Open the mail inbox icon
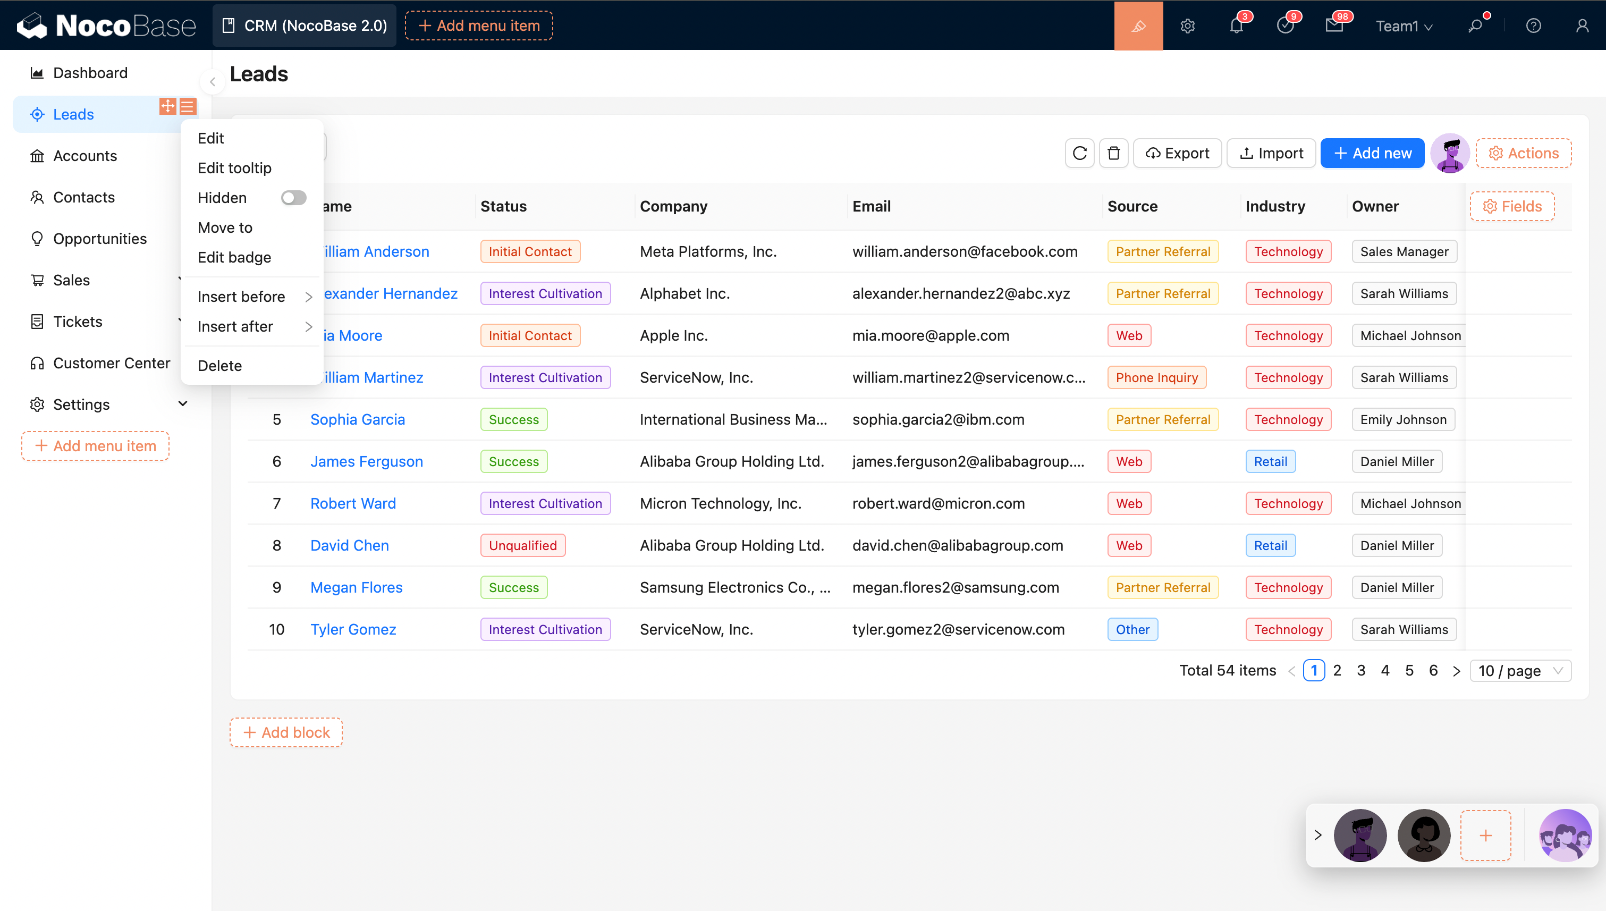 click(x=1333, y=26)
